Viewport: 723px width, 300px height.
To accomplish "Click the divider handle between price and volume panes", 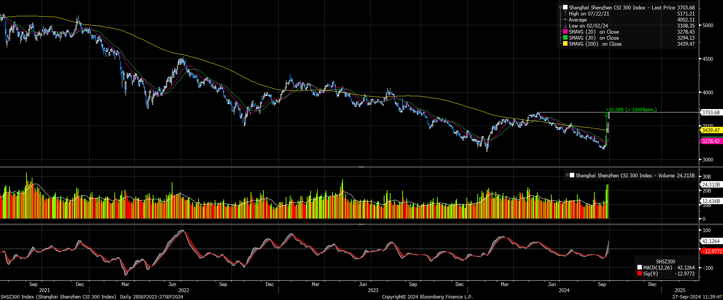I will (361, 167).
